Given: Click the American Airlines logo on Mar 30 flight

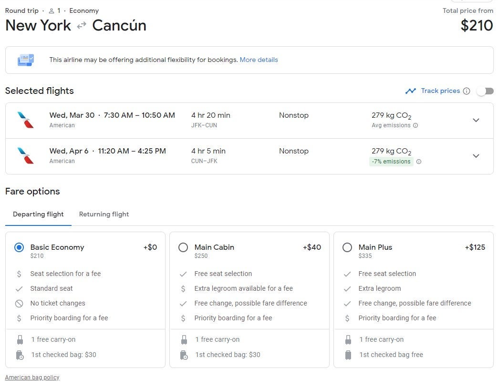Looking at the screenshot, I should click(x=25, y=120).
